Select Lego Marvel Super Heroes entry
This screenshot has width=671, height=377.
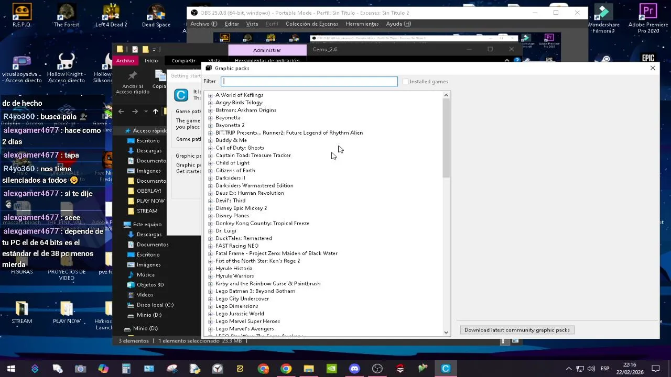pos(247,321)
